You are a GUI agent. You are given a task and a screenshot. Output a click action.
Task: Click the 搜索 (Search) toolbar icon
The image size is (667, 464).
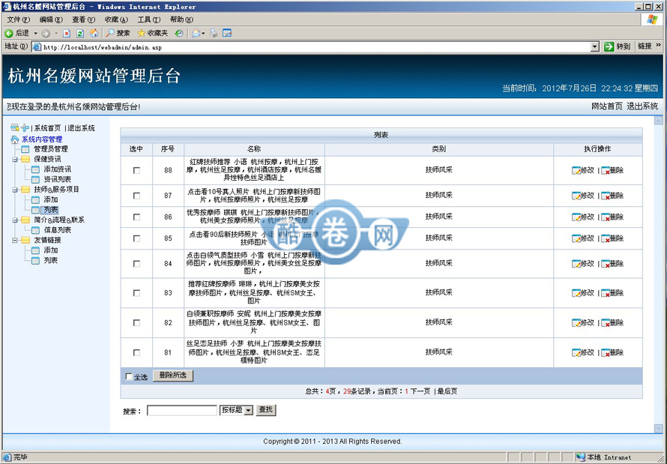click(118, 33)
